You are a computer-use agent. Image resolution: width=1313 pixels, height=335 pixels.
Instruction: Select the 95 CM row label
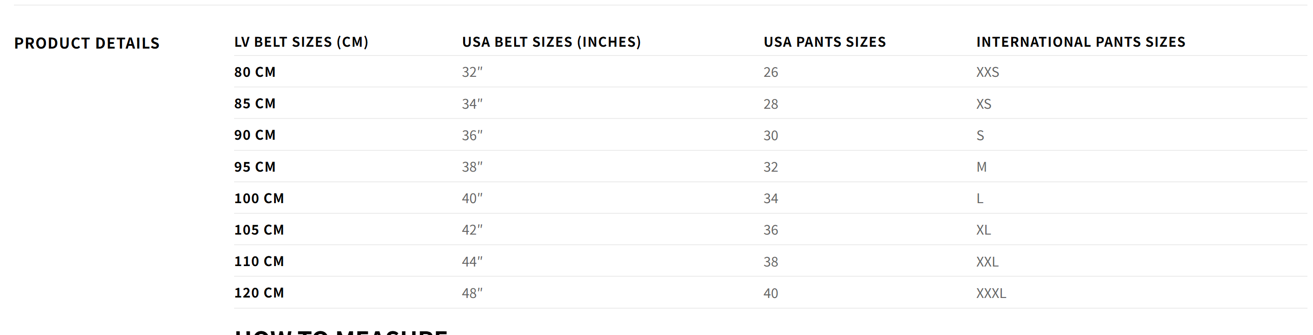255,167
